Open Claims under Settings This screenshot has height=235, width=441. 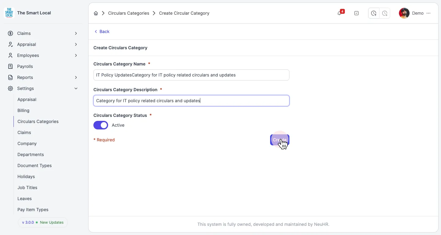pyautogui.click(x=24, y=132)
